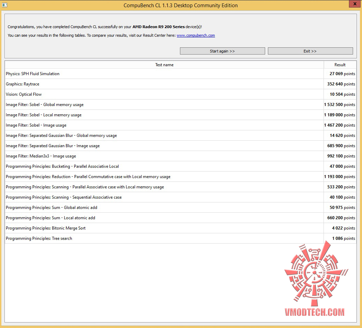Click the 685 900 points result
The image size is (362, 328).
[341, 146]
